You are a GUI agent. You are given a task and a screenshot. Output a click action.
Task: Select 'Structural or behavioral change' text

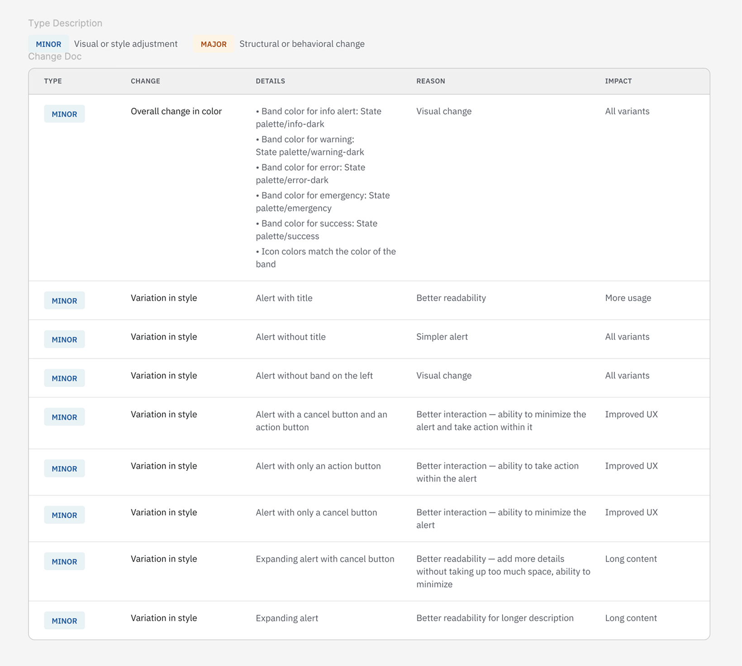click(302, 44)
